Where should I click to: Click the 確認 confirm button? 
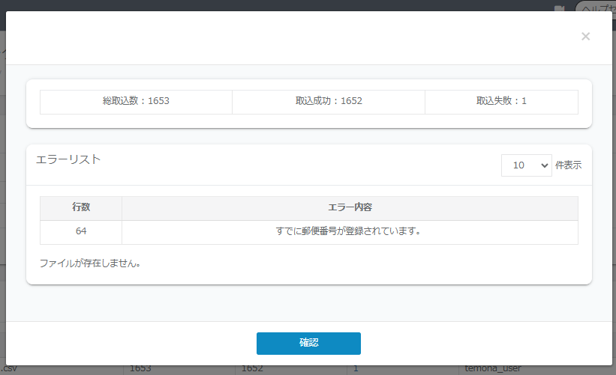[308, 344]
